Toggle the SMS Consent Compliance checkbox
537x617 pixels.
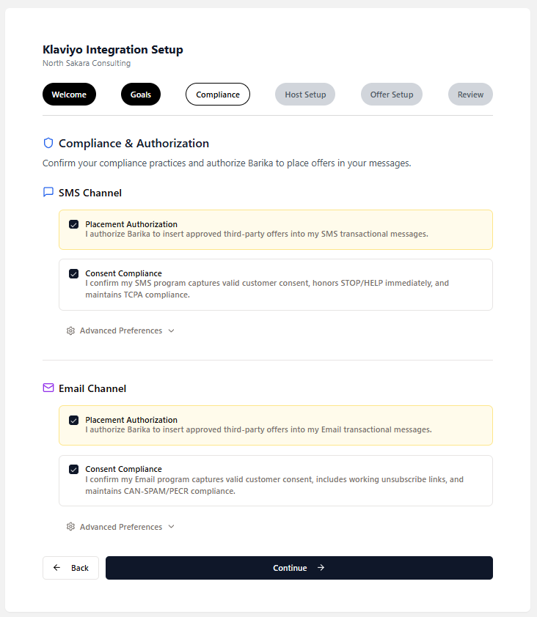coord(73,273)
